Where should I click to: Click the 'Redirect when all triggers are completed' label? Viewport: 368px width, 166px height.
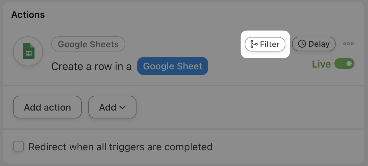click(x=120, y=147)
